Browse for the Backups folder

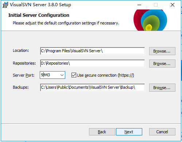point(162,88)
